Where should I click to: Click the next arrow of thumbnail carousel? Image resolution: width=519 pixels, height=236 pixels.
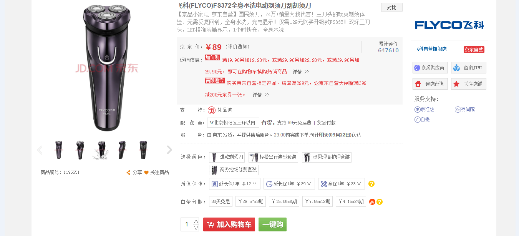coord(169,150)
